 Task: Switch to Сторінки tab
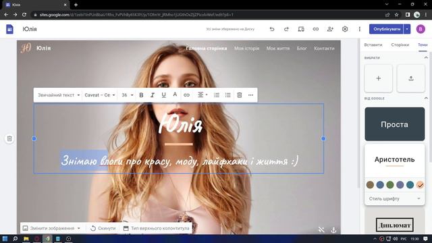pyautogui.click(x=400, y=45)
